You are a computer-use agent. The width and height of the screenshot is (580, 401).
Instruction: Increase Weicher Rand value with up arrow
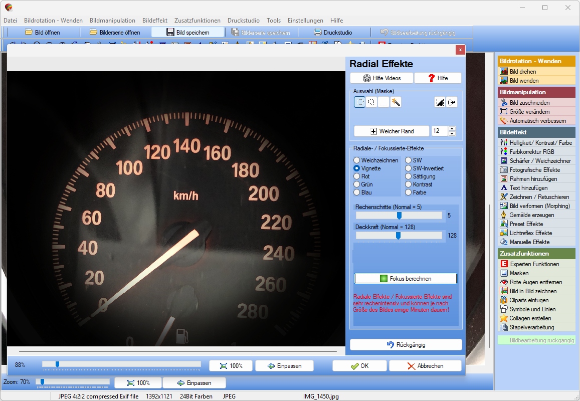click(x=452, y=128)
